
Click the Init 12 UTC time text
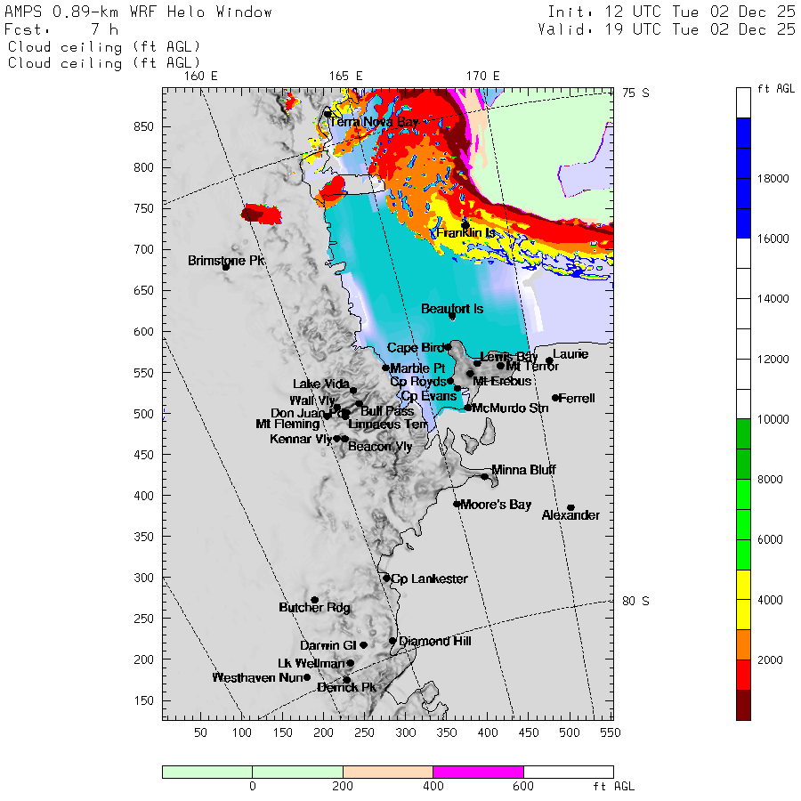coord(671,12)
